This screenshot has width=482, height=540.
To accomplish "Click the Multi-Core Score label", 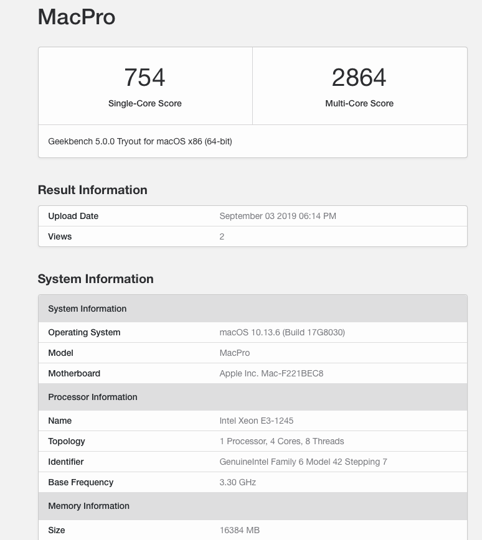I will tap(359, 103).
